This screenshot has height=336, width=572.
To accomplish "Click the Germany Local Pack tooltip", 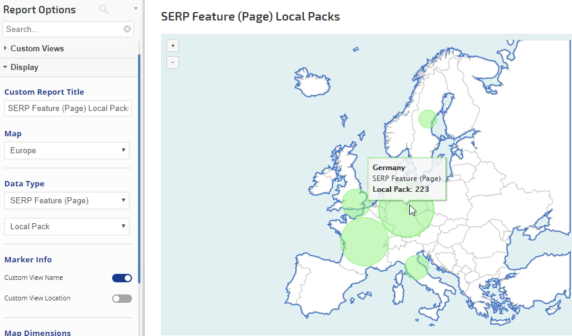I will 407,179.
